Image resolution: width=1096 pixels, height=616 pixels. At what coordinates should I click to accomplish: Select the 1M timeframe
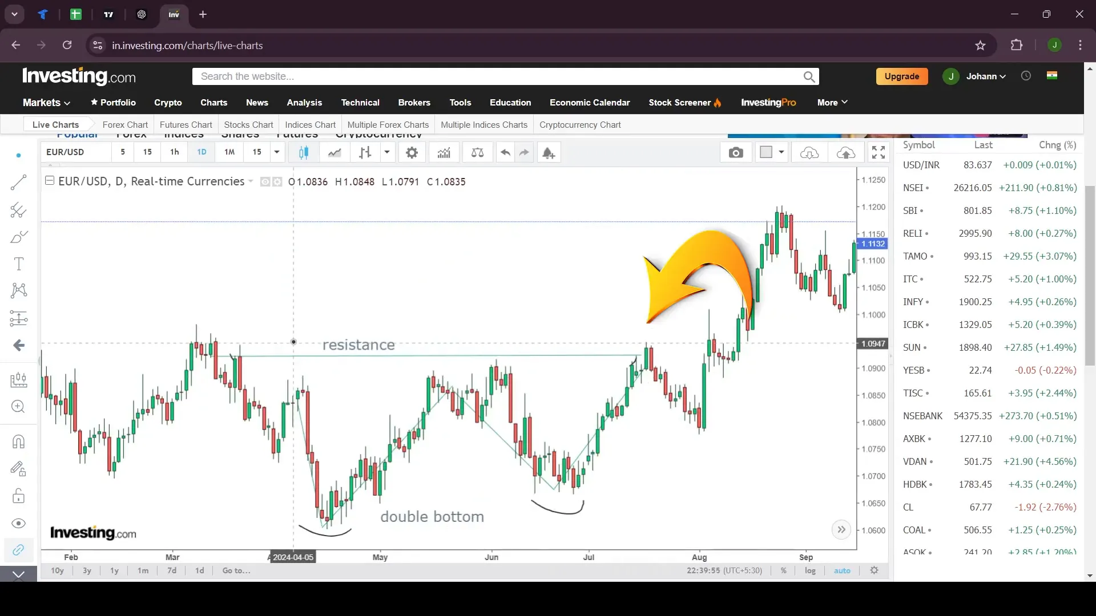coord(229,152)
